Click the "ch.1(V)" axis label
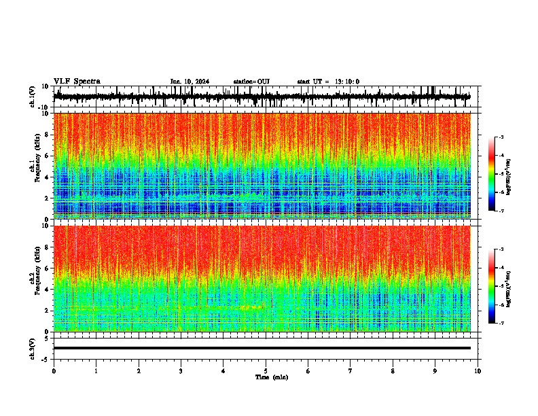 pos(32,97)
